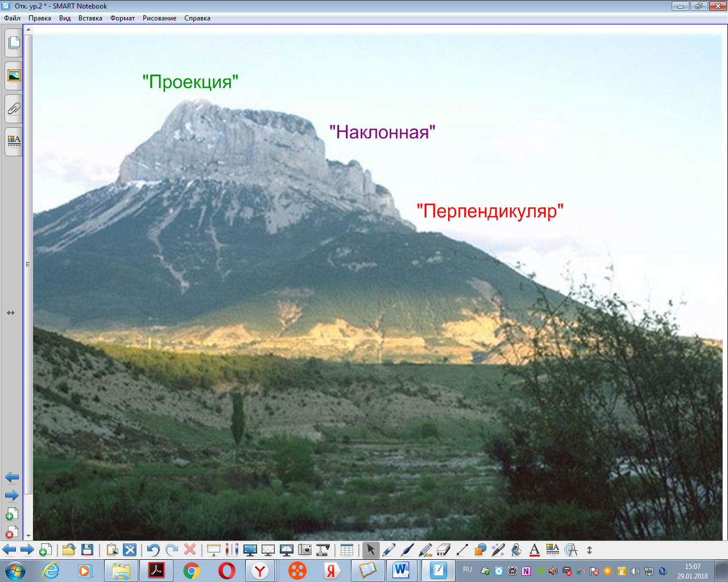This screenshot has height=582, width=728.
Task: Choose the Select arrow tool
Action: tap(371, 550)
